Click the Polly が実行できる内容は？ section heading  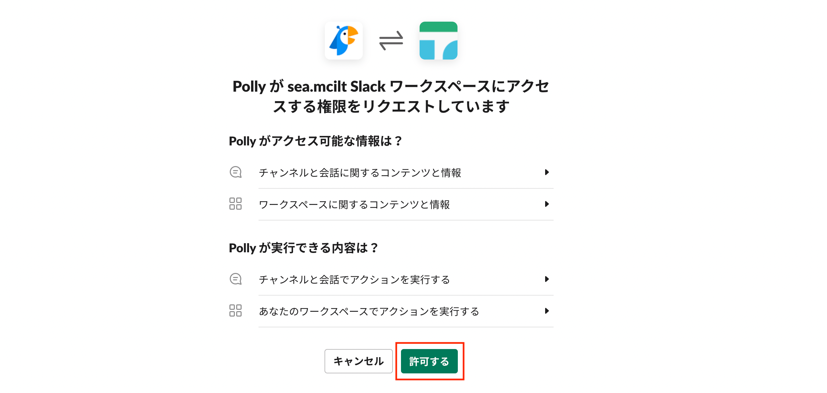pos(303,248)
